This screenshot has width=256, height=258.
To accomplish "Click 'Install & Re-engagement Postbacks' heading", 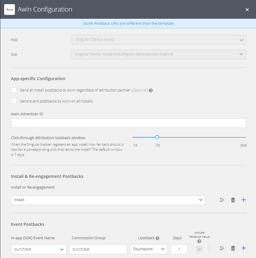I will (47, 176).
